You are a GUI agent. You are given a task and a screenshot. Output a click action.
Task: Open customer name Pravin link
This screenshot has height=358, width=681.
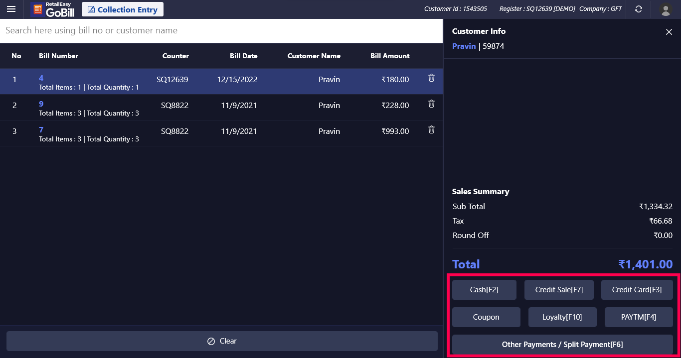(464, 46)
